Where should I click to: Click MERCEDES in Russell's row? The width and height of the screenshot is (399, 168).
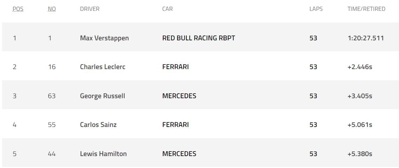pyautogui.click(x=179, y=96)
